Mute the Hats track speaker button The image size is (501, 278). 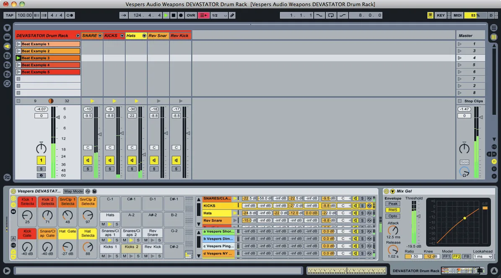(132, 160)
